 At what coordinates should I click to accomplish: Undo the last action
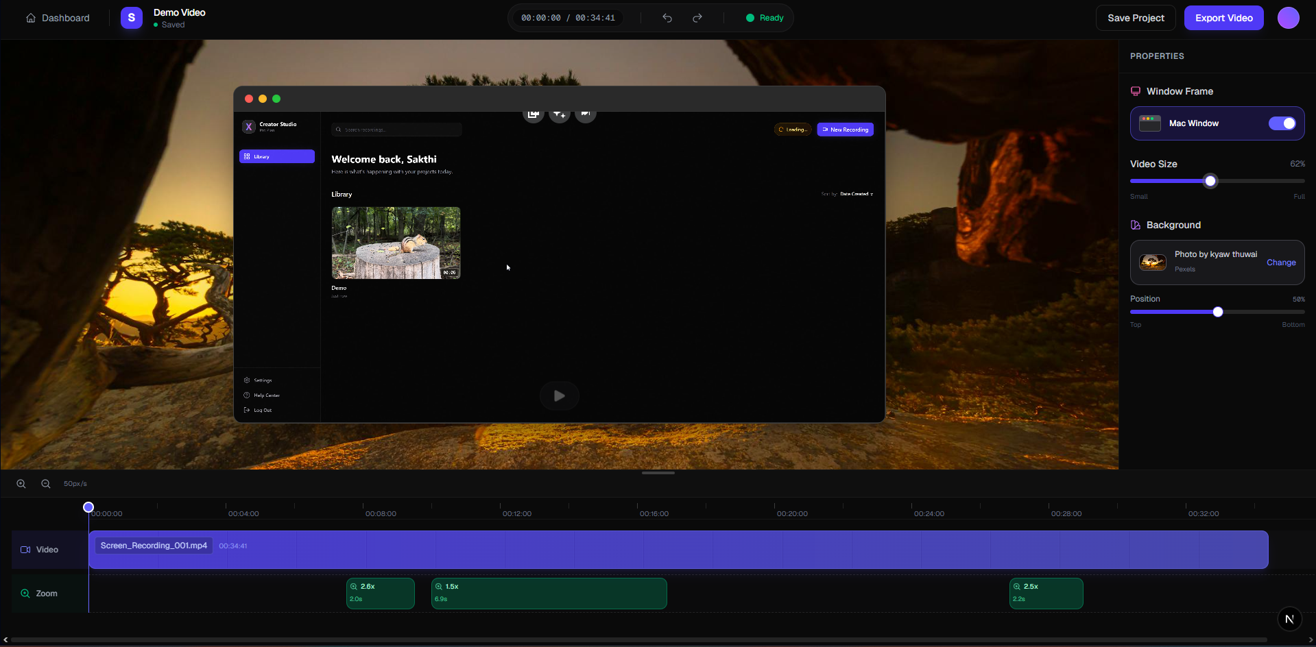[666, 17]
